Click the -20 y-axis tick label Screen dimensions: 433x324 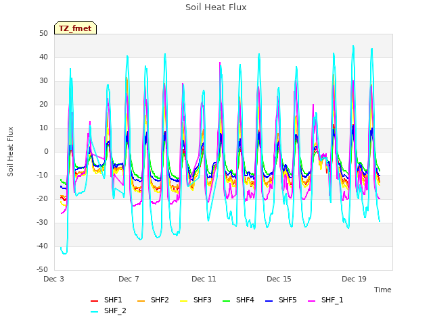[43, 199]
